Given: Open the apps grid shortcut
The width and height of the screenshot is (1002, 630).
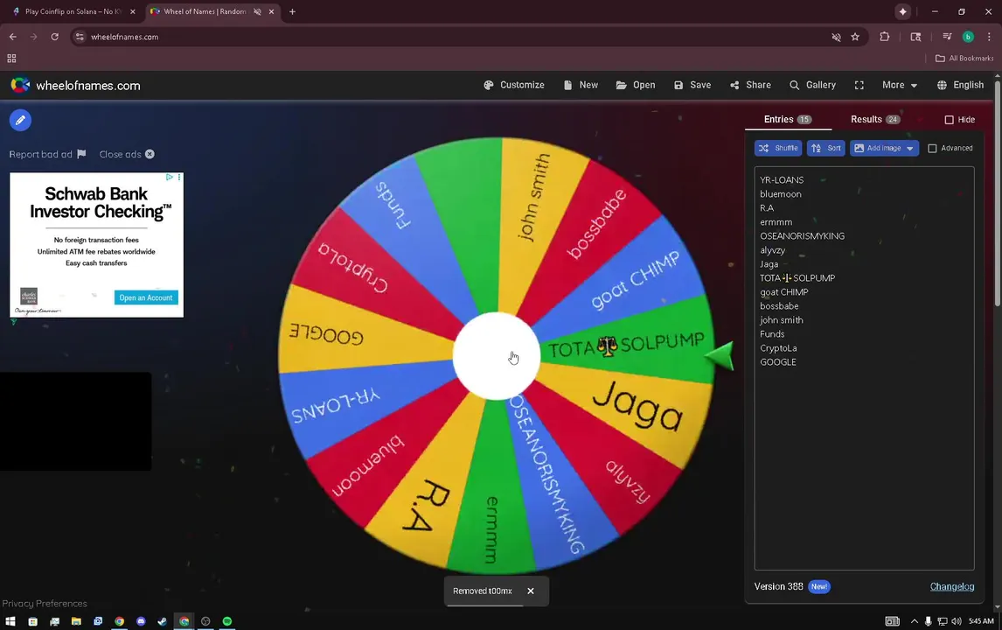Looking at the screenshot, I should (x=11, y=59).
